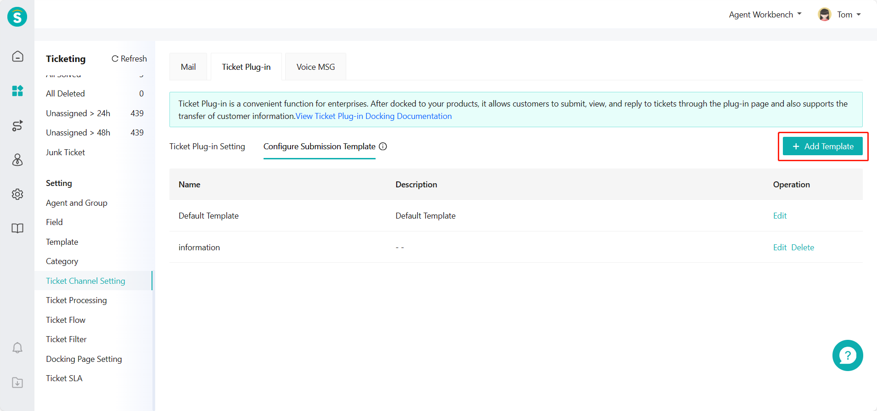Select the Configure Submission Template sub-tab
The image size is (877, 411).
point(320,146)
